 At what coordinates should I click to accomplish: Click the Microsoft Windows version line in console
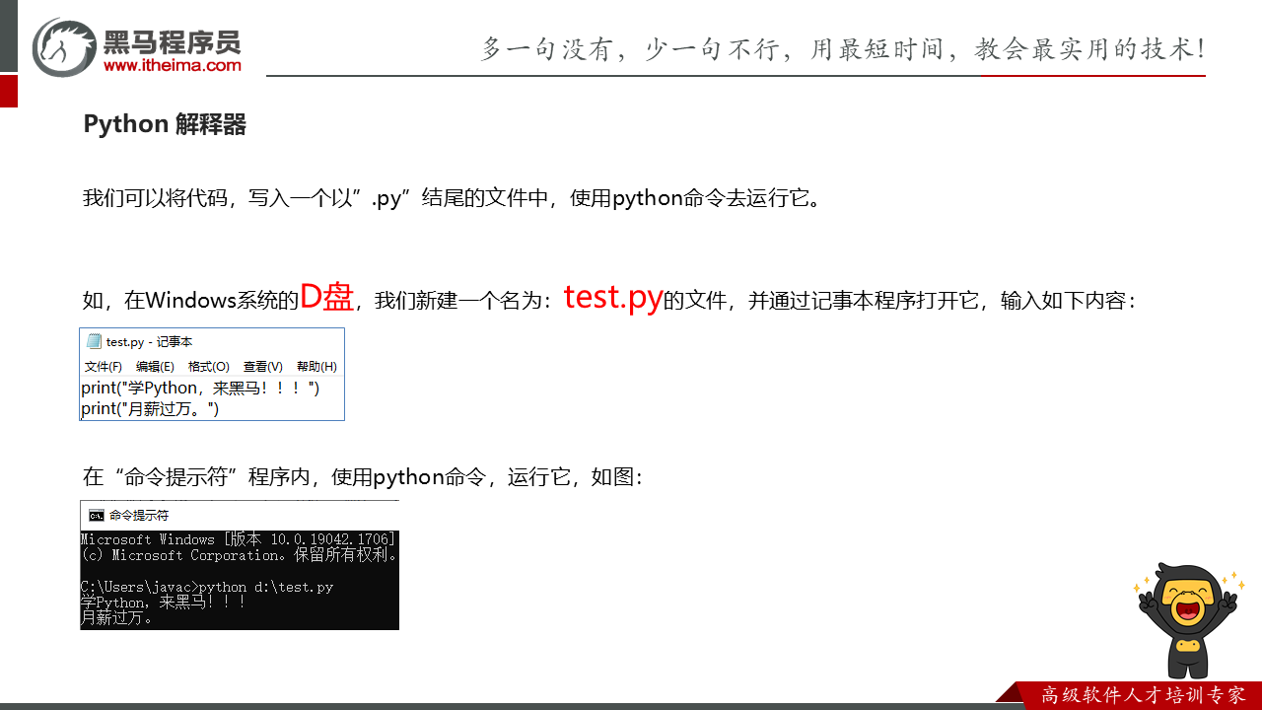pyautogui.click(x=239, y=539)
